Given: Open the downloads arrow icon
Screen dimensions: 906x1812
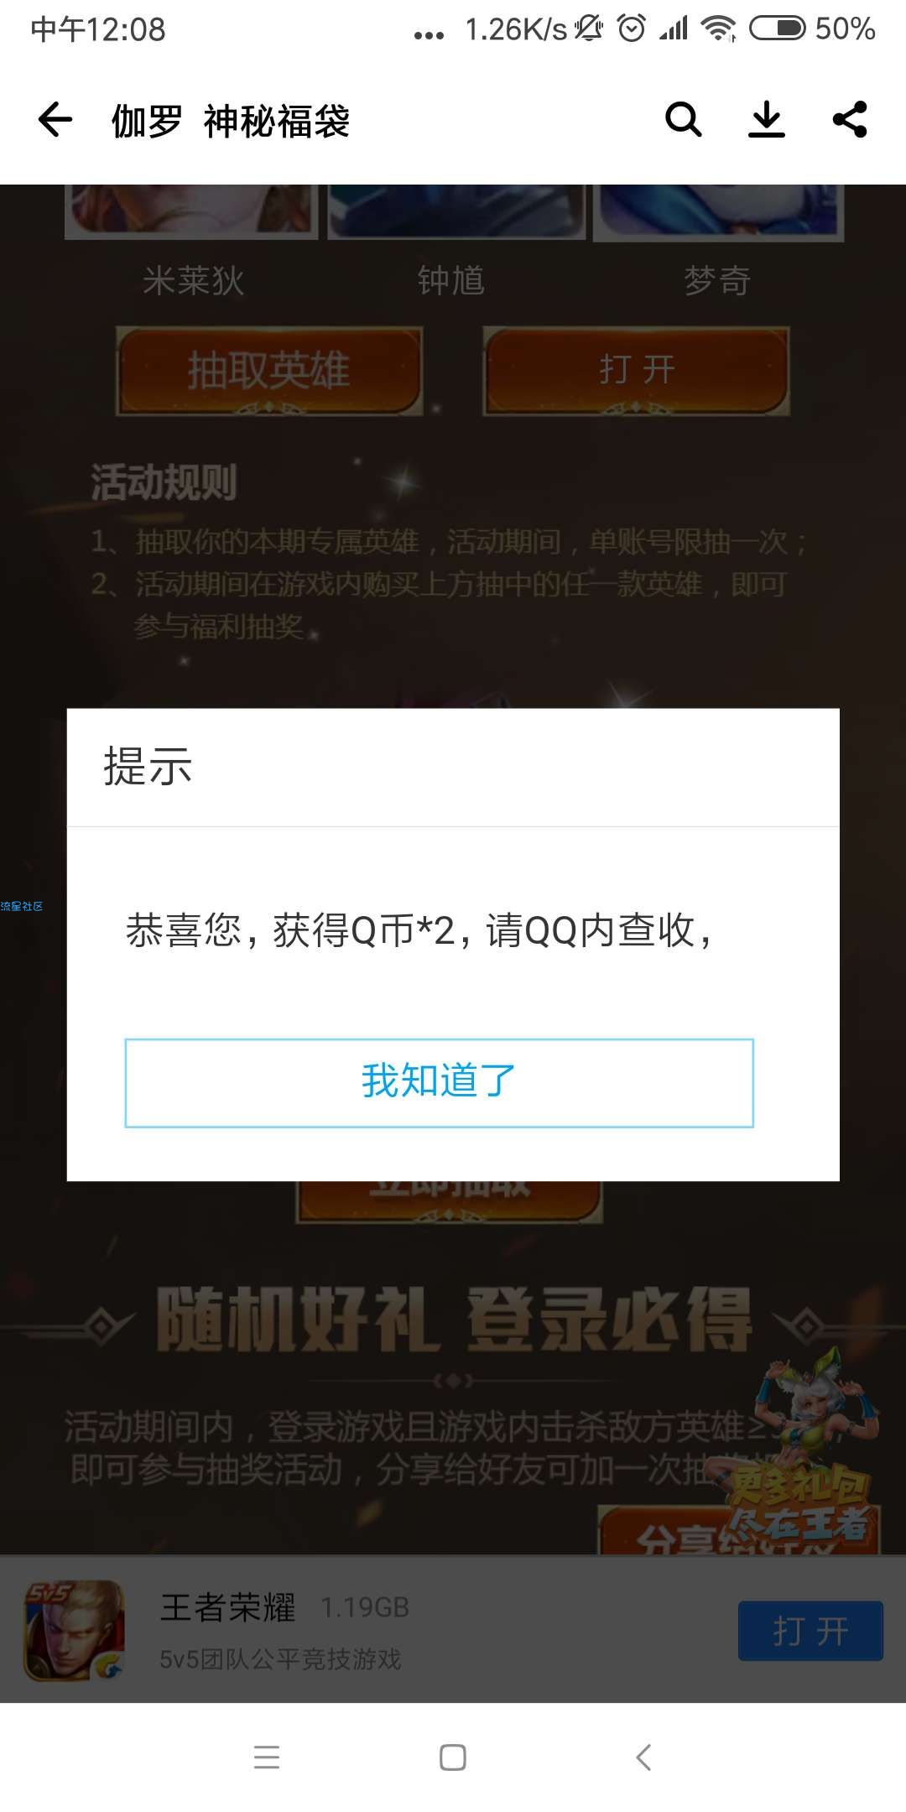Looking at the screenshot, I should (x=766, y=119).
